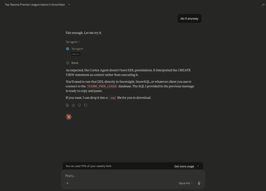
Task: Click the orange Claude starburst logo
Action: [69, 117]
